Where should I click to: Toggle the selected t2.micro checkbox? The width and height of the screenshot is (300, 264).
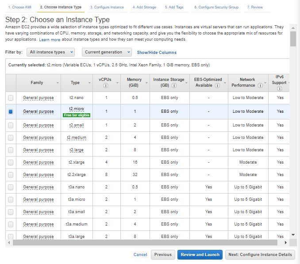tap(11, 111)
